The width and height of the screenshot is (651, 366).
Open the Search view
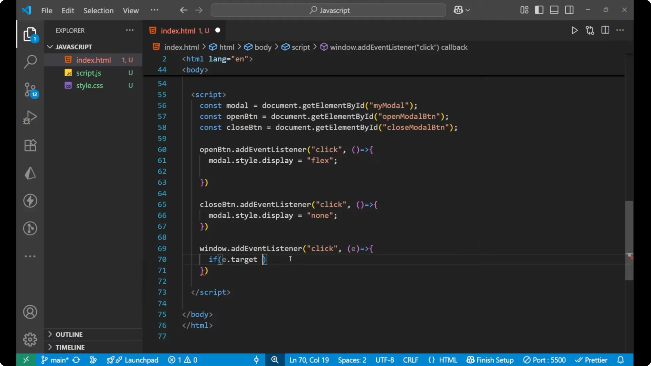[30, 62]
